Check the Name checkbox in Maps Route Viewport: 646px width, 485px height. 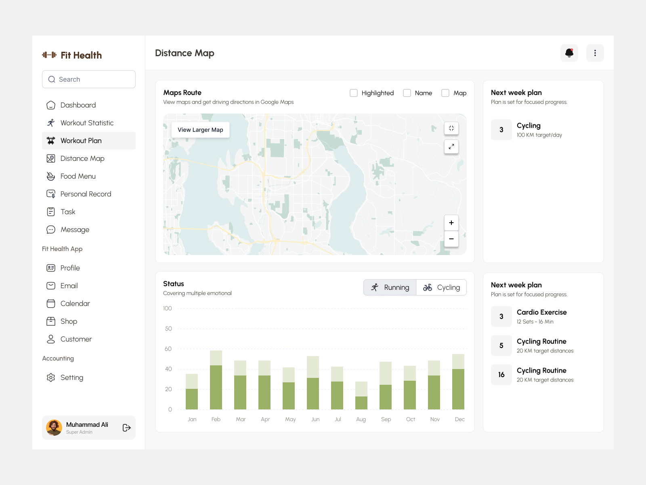pyautogui.click(x=407, y=93)
